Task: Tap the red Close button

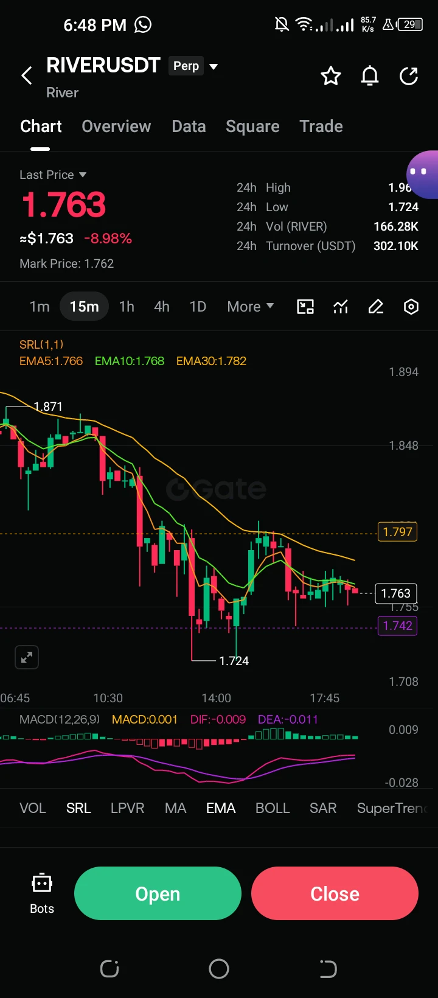Action: [335, 893]
